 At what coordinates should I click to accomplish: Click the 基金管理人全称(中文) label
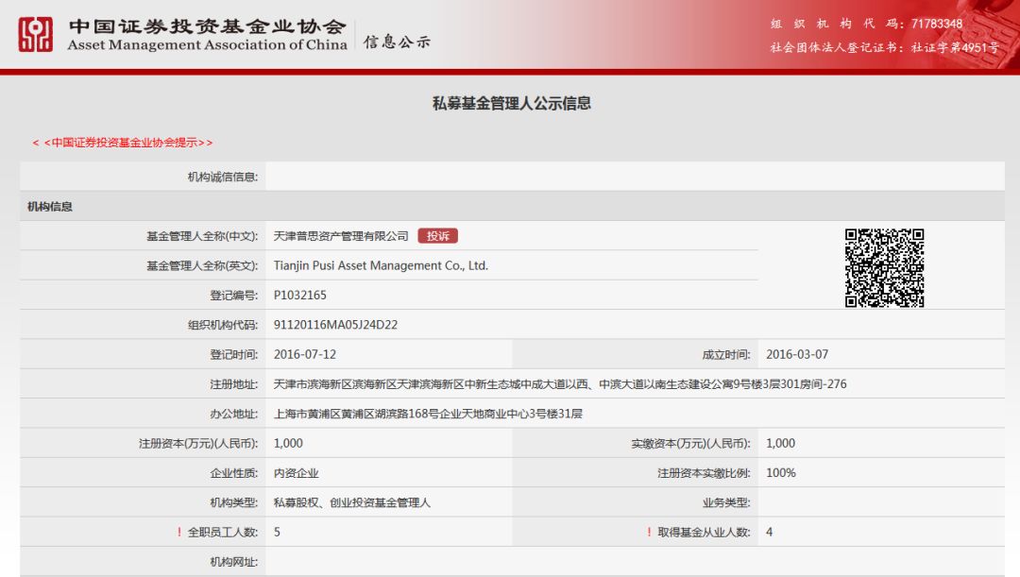(x=202, y=236)
